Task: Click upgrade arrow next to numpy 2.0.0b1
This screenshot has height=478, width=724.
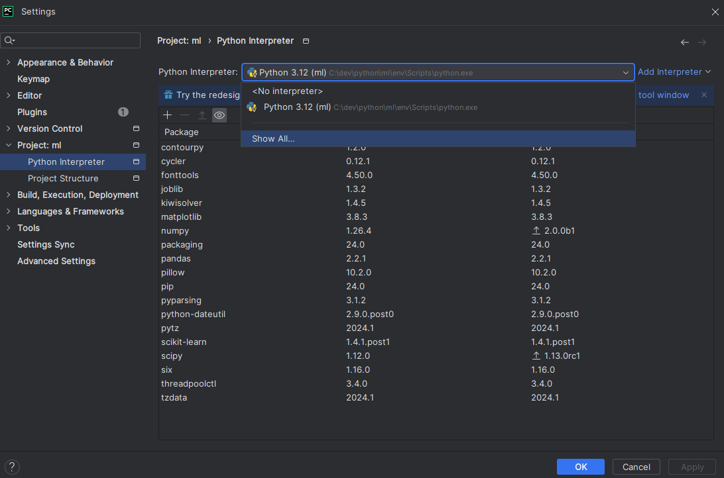Action: [x=536, y=230]
